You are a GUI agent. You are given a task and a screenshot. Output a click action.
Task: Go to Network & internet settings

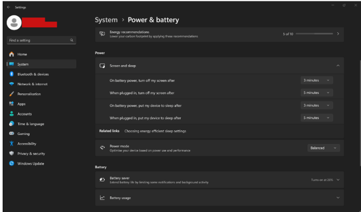tap(41, 84)
